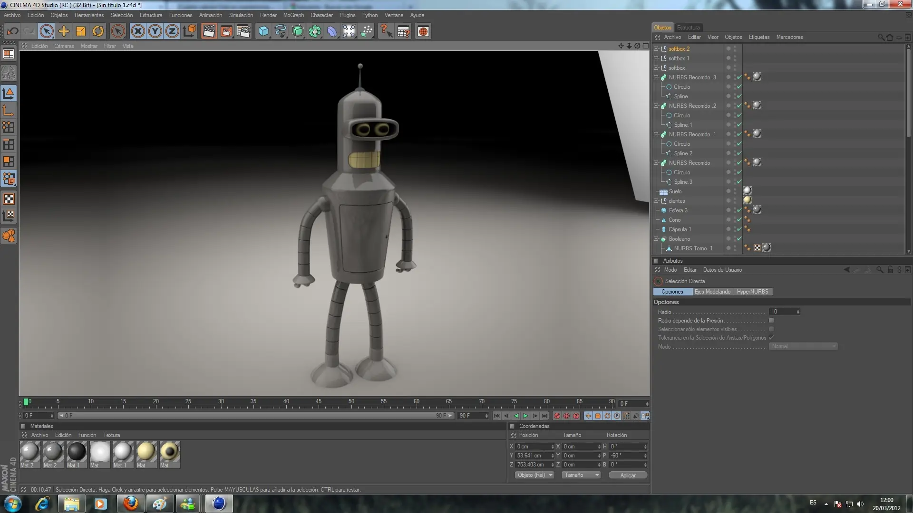Click the Posición Y value field
Viewport: 913px width, 513px height.
coord(535,456)
